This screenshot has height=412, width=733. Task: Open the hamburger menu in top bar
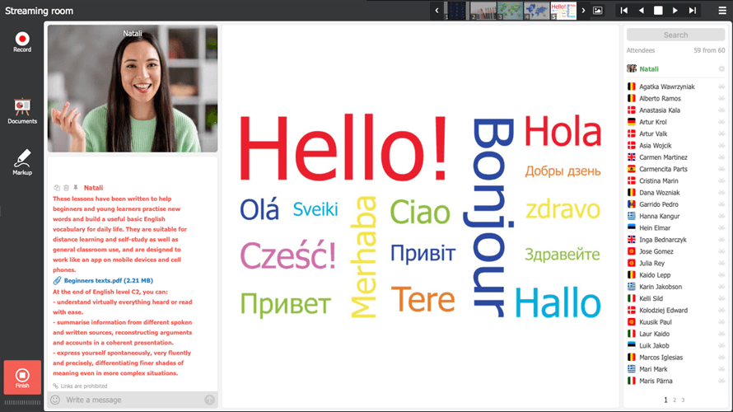click(722, 10)
